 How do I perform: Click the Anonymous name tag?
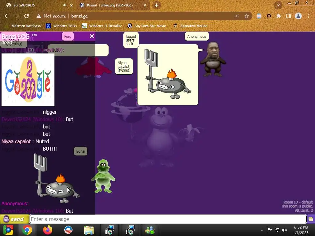[x=197, y=36]
